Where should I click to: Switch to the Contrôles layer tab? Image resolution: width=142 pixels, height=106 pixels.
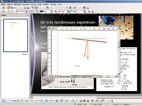pos(75,76)
